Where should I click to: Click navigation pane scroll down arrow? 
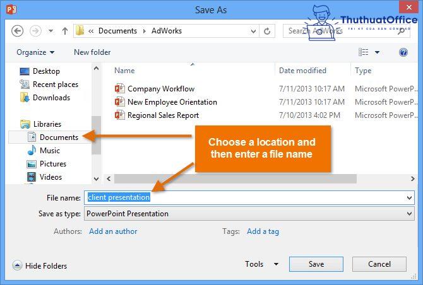pos(97,178)
